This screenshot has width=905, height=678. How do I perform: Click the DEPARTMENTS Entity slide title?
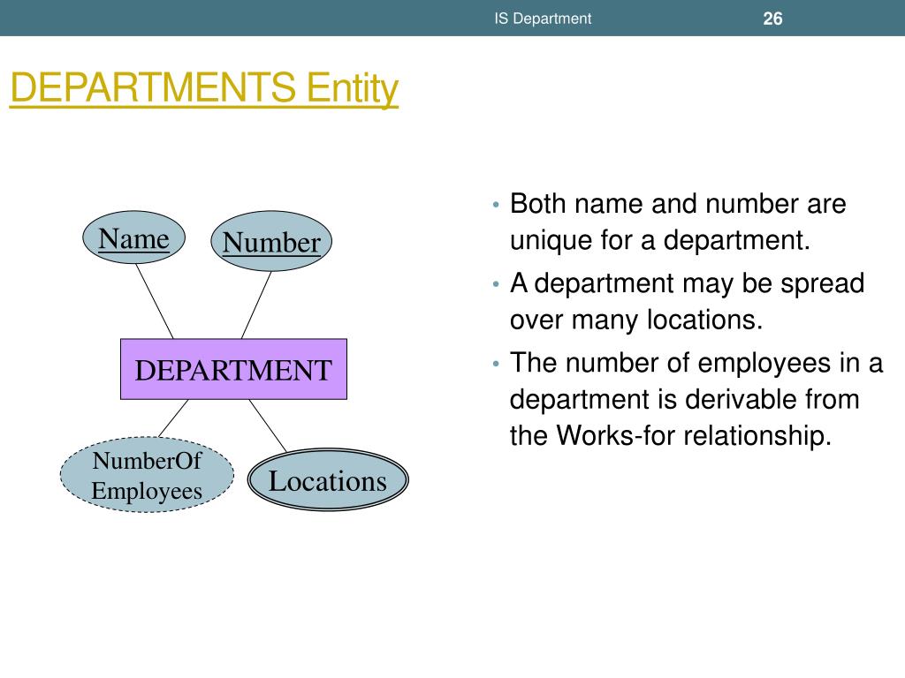click(x=204, y=87)
